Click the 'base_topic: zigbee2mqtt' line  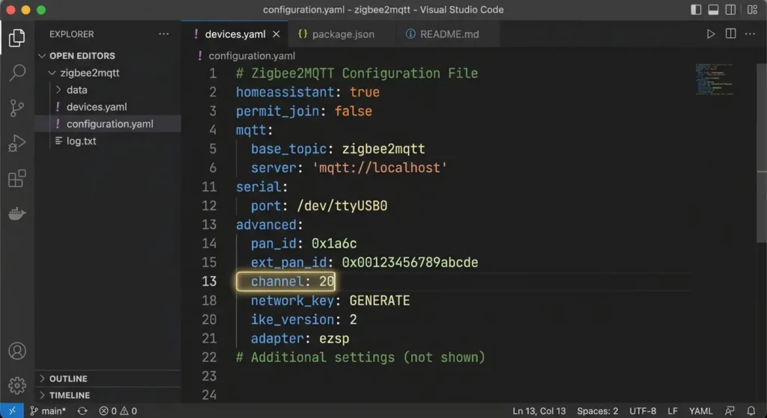click(338, 149)
